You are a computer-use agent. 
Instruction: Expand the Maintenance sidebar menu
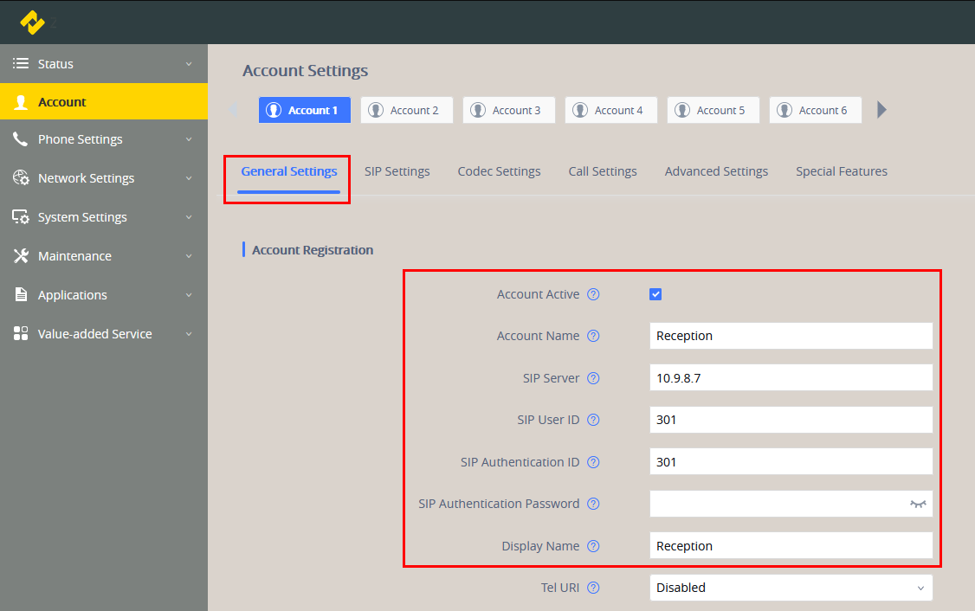point(104,256)
